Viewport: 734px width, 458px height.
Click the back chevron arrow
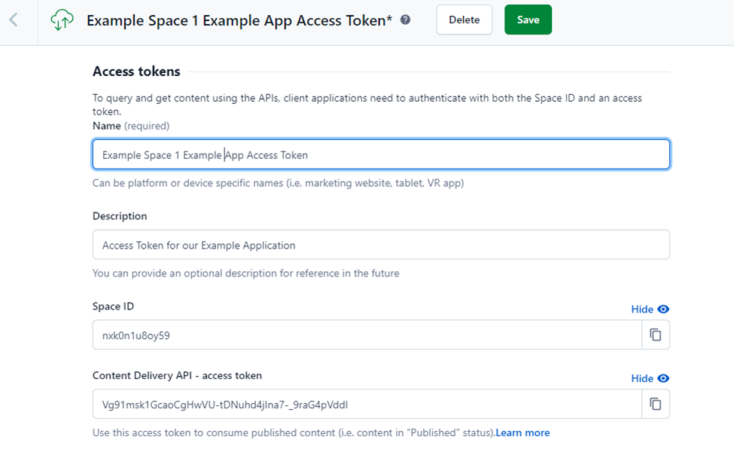[14, 20]
